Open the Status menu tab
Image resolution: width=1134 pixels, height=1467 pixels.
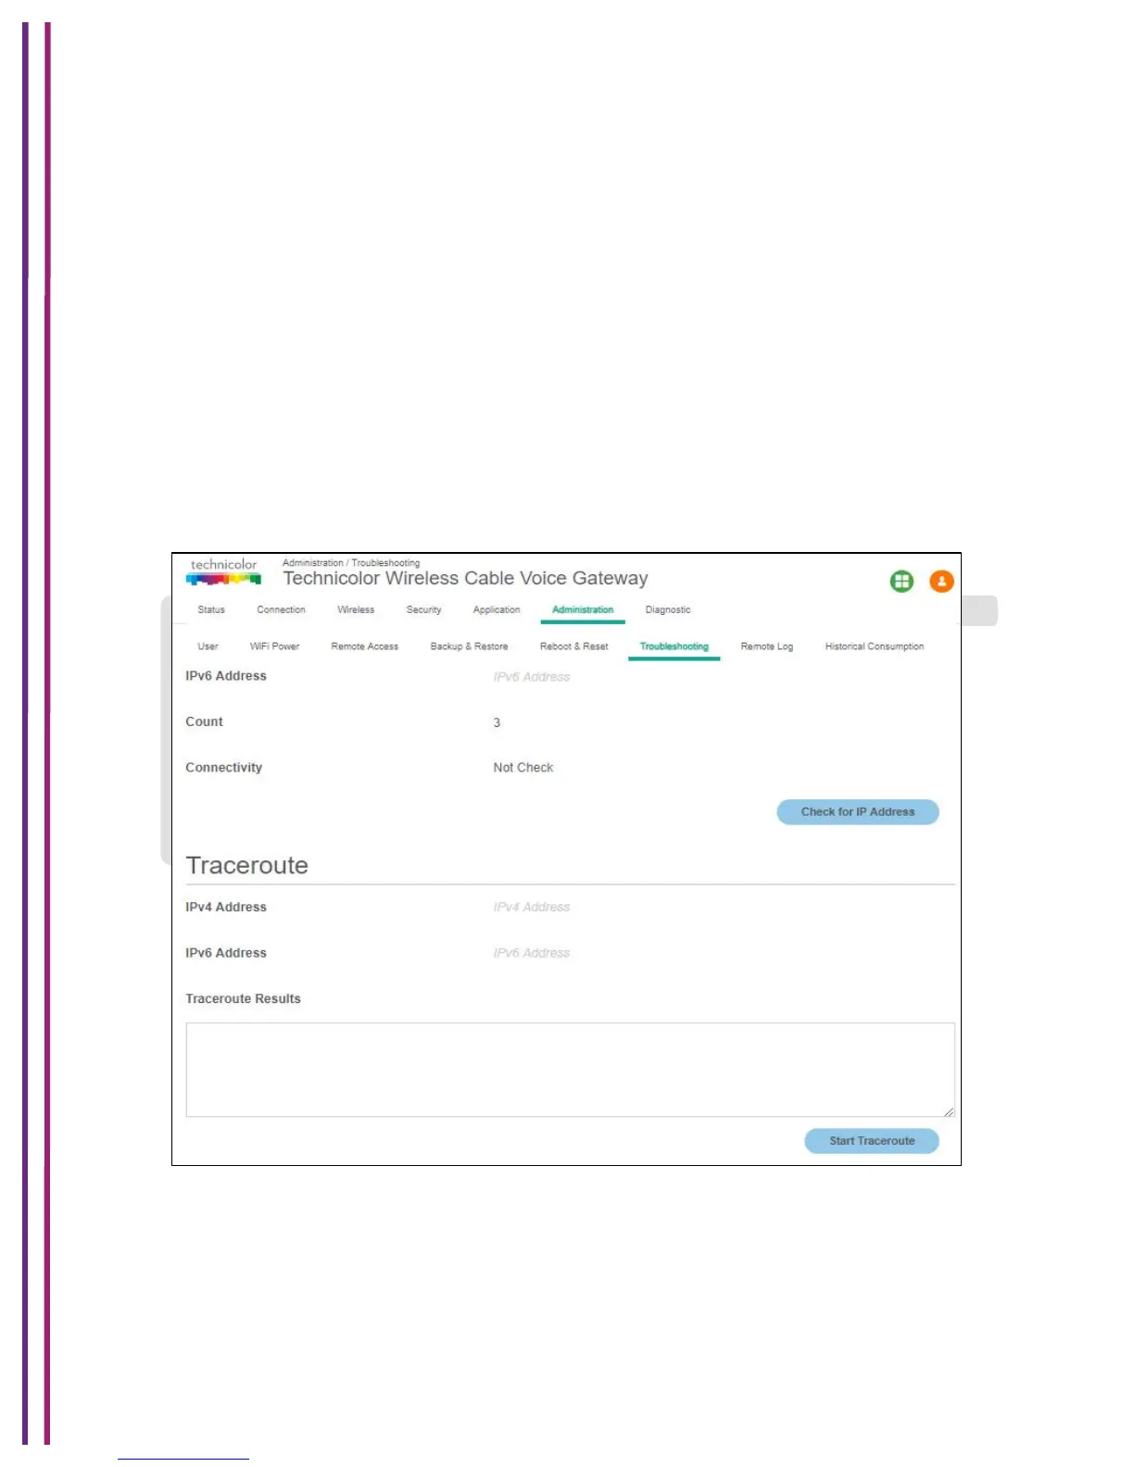tap(211, 610)
